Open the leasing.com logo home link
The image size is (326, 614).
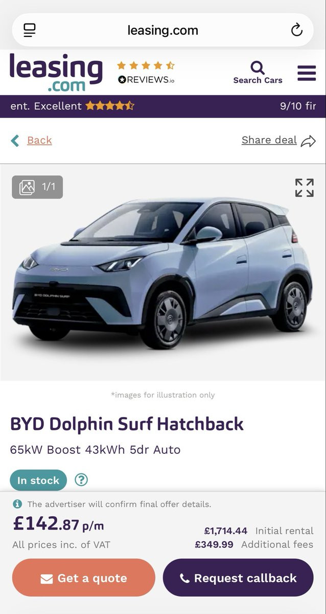coord(56,73)
